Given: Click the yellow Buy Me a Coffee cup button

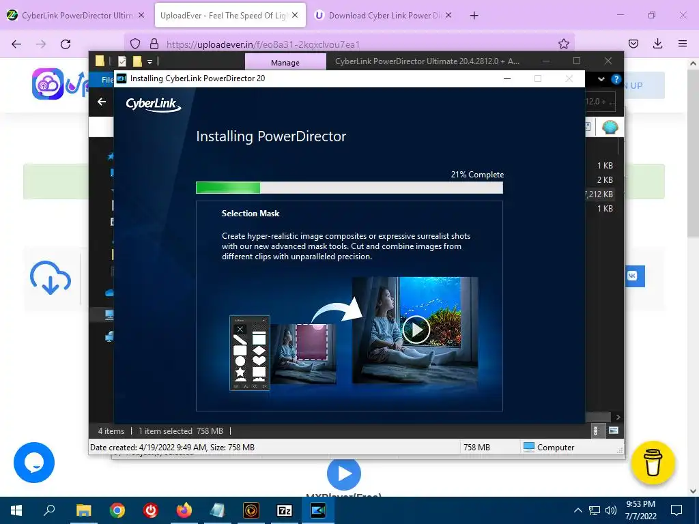Looking at the screenshot, I should coord(653,463).
